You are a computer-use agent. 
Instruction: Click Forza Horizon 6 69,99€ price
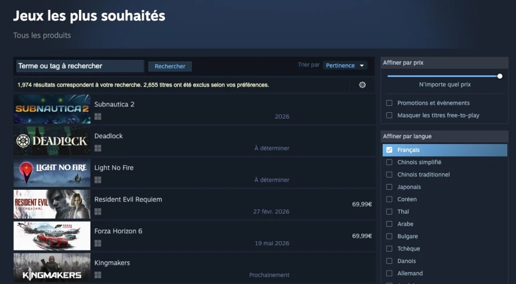(362, 236)
